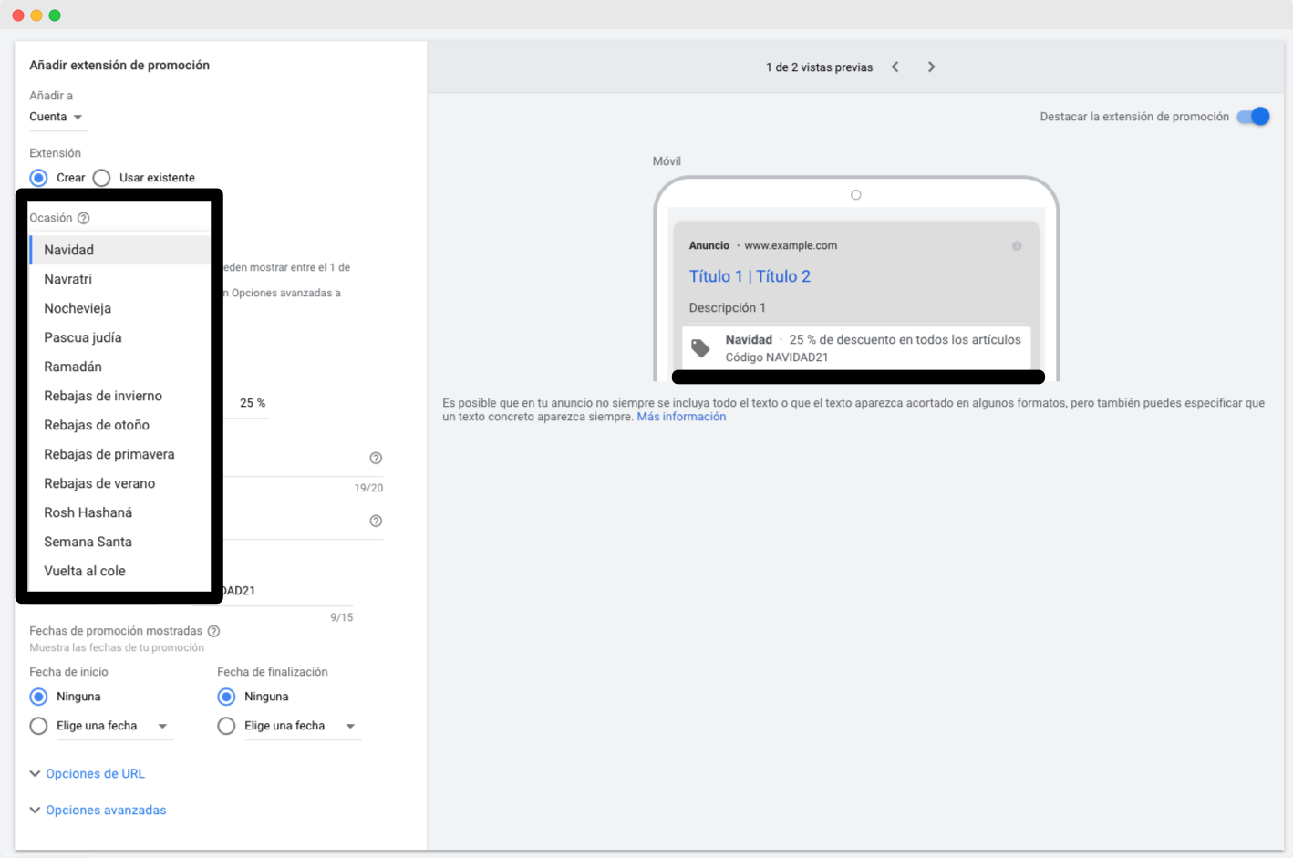Select the Usar existente option
This screenshot has height=858, width=1293.
101,178
